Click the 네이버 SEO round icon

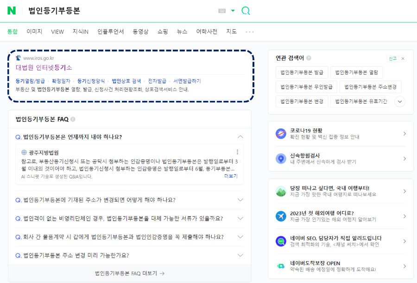[x=281, y=241]
